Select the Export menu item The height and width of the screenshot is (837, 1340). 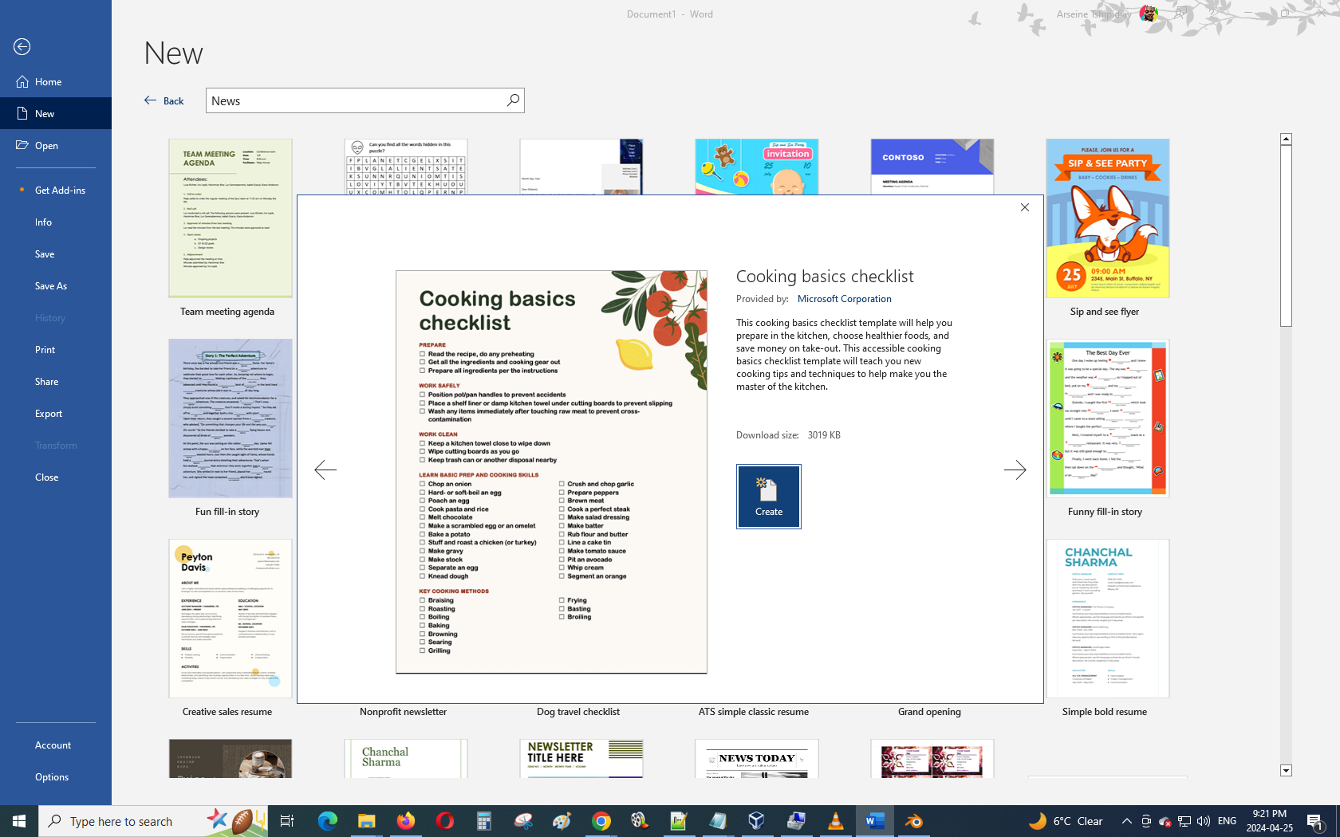[49, 414]
